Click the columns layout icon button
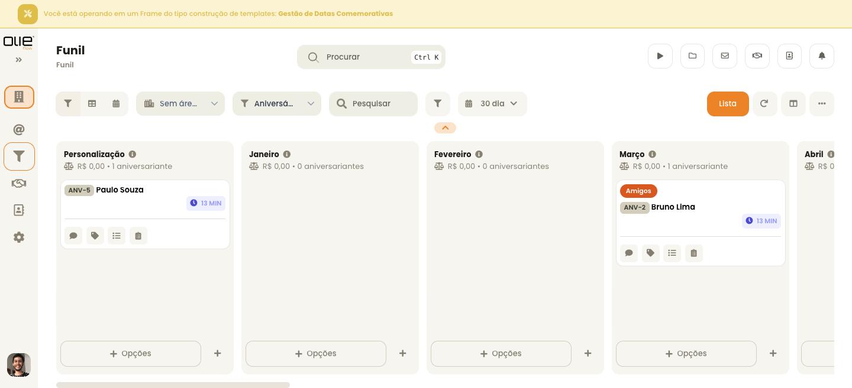The image size is (852, 388). coord(793,103)
